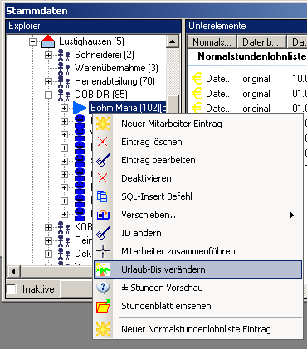The image size is (307, 349).
Task: Select Warenübernahme (3) in the tree
Action: (116, 68)
